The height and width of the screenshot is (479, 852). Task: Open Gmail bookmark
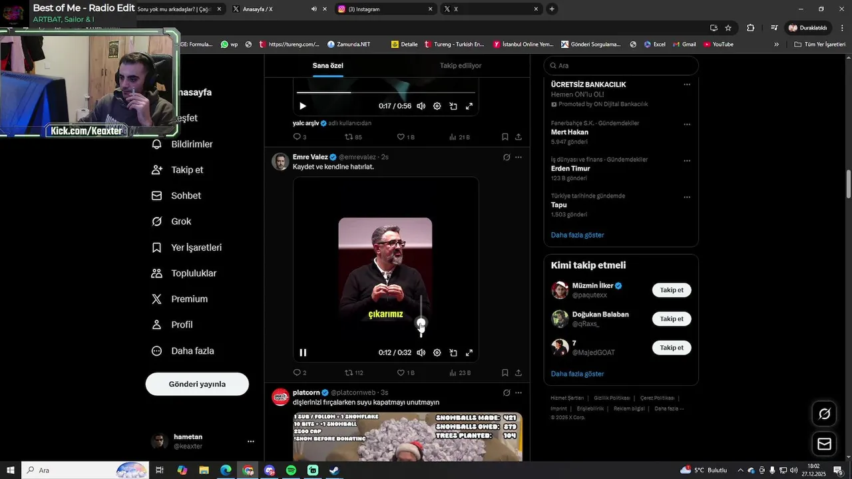pos(684,45)
